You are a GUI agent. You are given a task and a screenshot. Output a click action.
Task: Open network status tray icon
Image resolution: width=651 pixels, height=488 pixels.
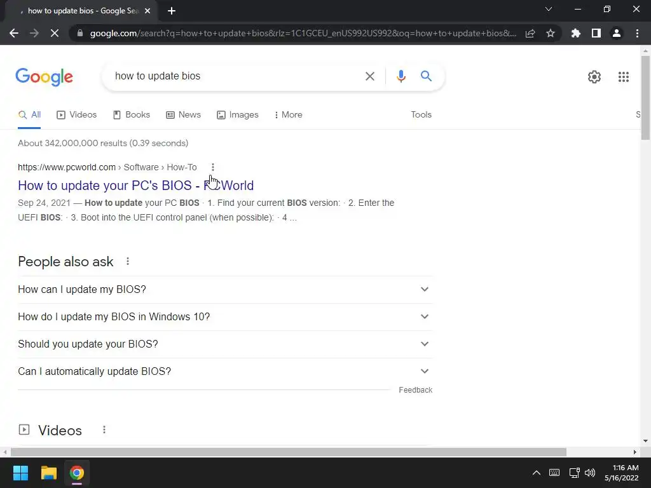[574, 473]
